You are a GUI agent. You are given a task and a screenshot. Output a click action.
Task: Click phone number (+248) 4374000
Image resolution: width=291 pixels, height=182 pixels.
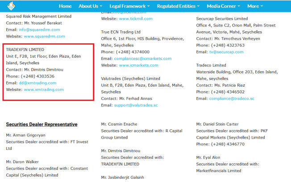(x=133, y=52)
